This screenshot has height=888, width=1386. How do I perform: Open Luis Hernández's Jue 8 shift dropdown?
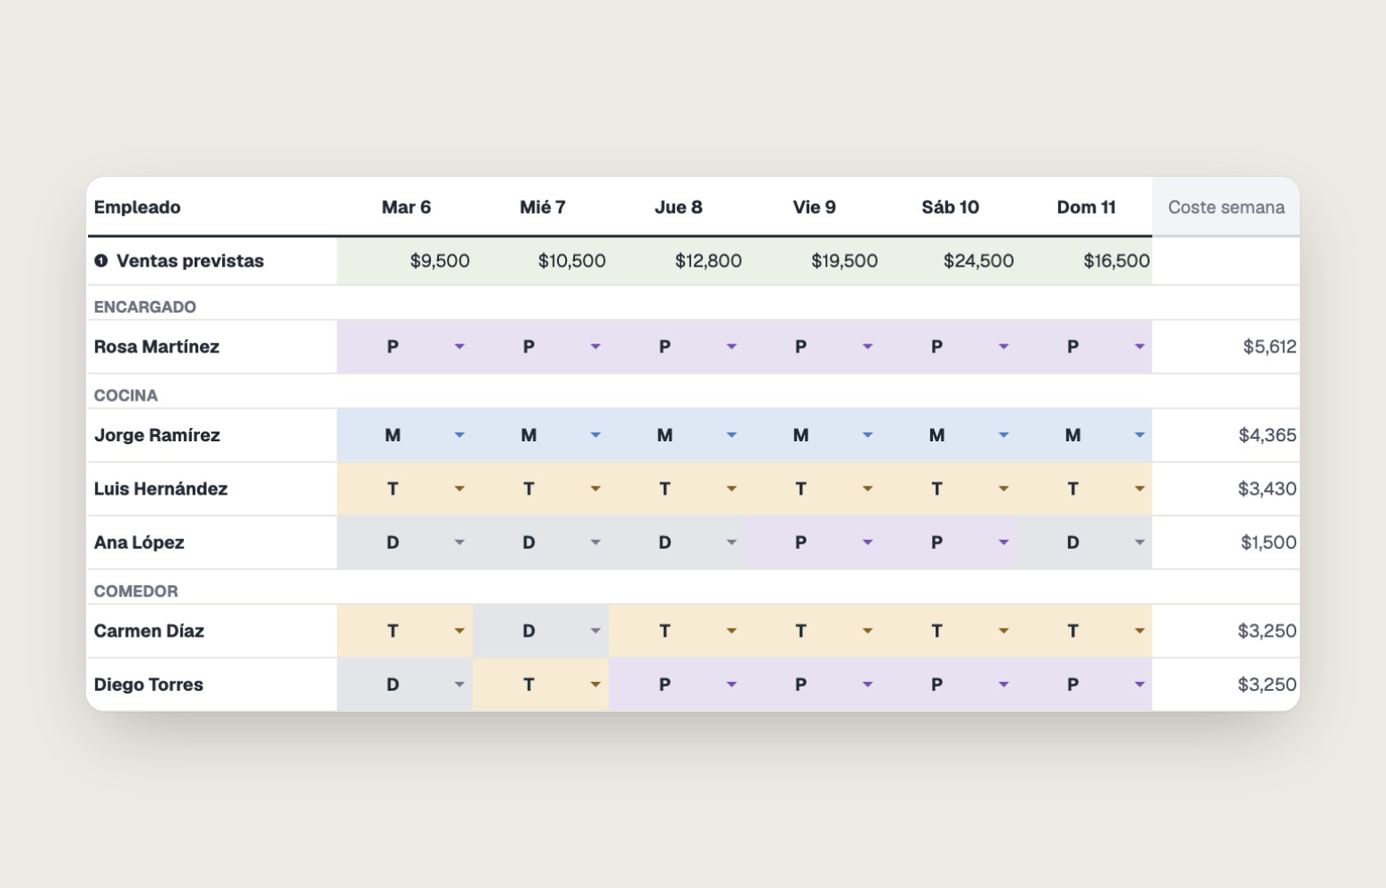(x=731, y=488)
